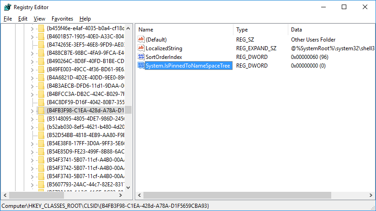
Task: Click the tree pane scroll down arrow
Action: click(x=128, y=188)
